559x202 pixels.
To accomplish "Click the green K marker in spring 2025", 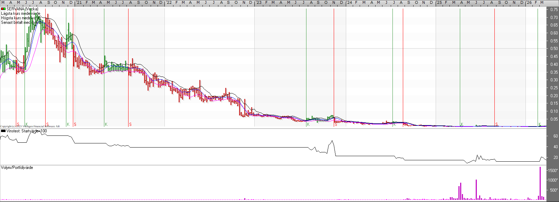I will (462, 124).
